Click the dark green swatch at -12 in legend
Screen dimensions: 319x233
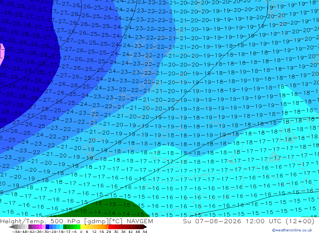65,227
